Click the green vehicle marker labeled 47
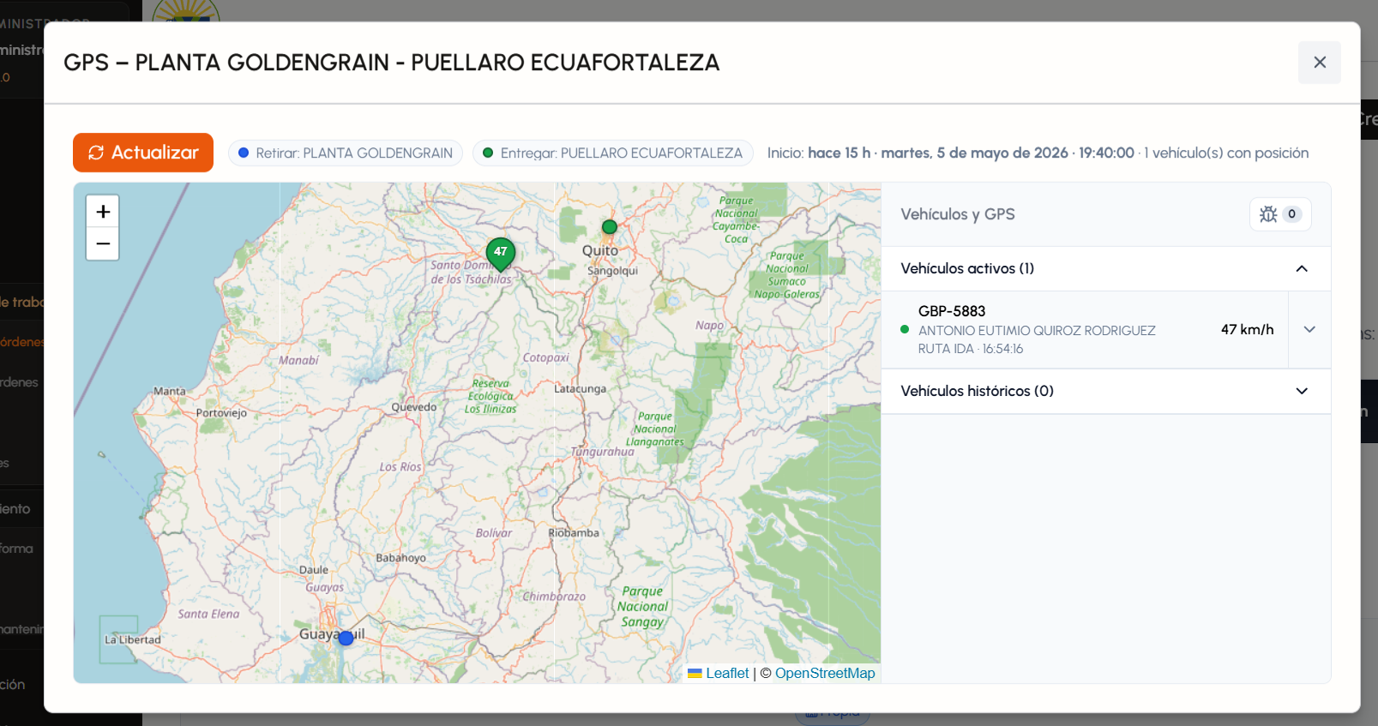 (x=501, y=254)
